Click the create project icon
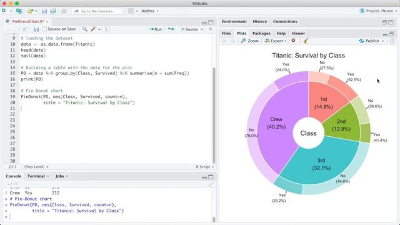This screenshot has width=400, height=225. (19, 11)
